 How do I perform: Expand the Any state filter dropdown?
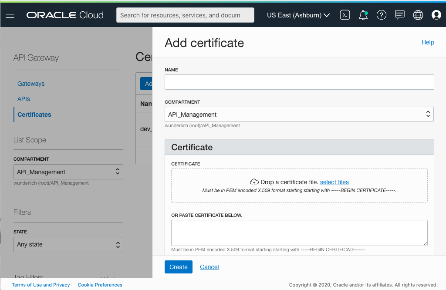pos(68,244)
